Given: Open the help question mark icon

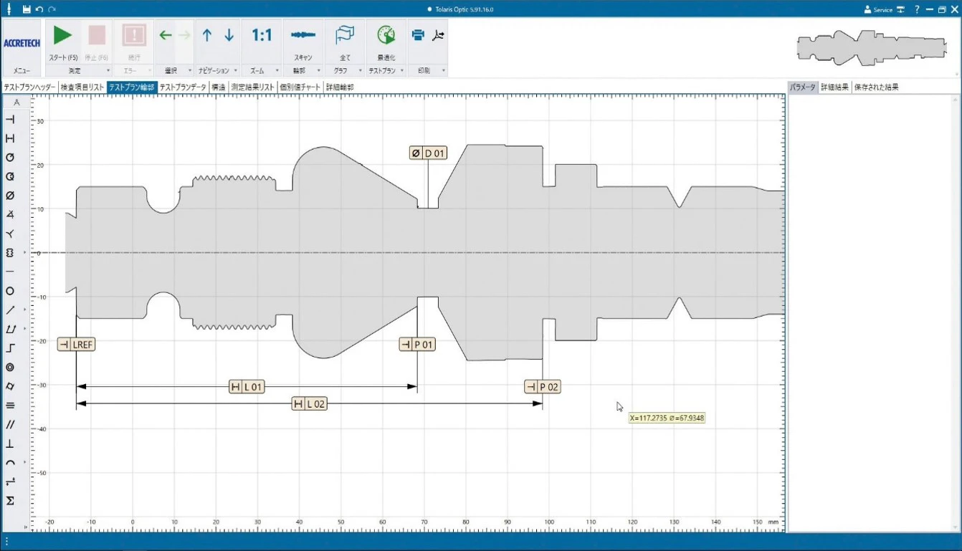Looking at the screenshot, I should tap(917, 9).
